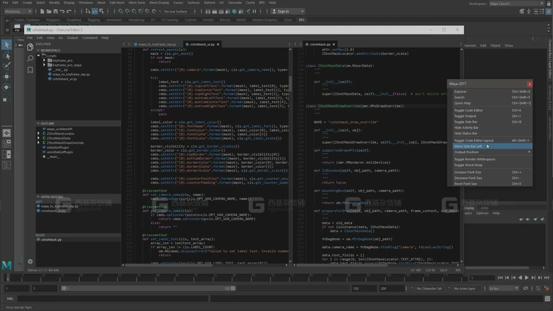This screenshot has width=553, height=311.
Task: Open Command menu in Charcoal Editor
Action: 90,37
